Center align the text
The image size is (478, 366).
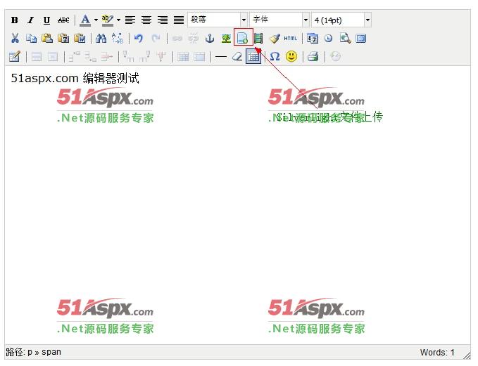coord(146,20)
